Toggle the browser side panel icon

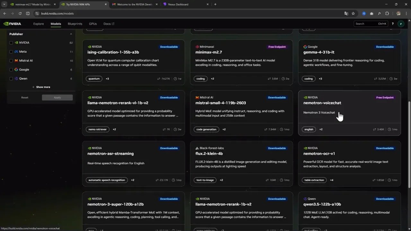point(28,13)
